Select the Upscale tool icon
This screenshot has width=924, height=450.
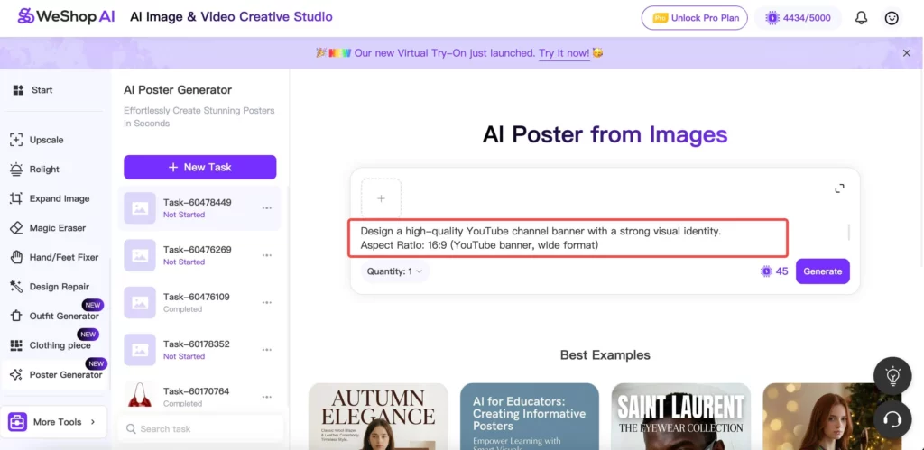[x=16, y=140]
